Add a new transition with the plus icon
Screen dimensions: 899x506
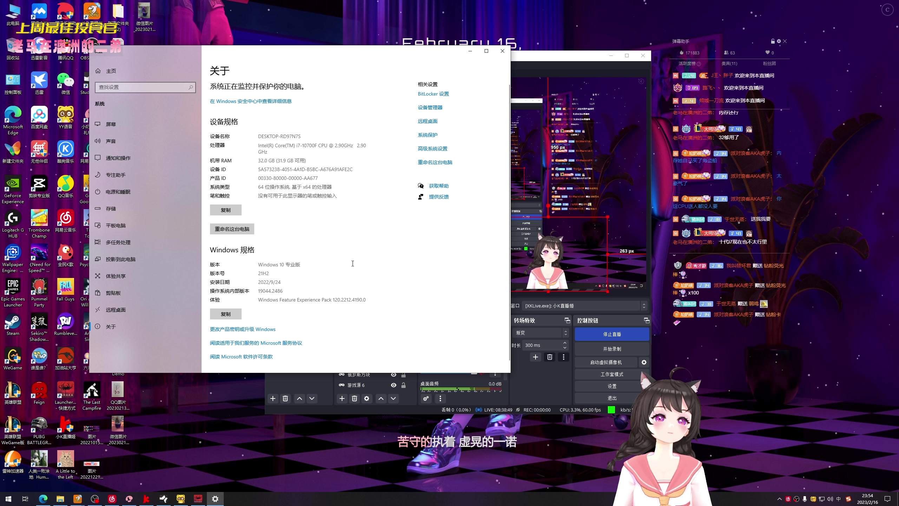[535, 357]
